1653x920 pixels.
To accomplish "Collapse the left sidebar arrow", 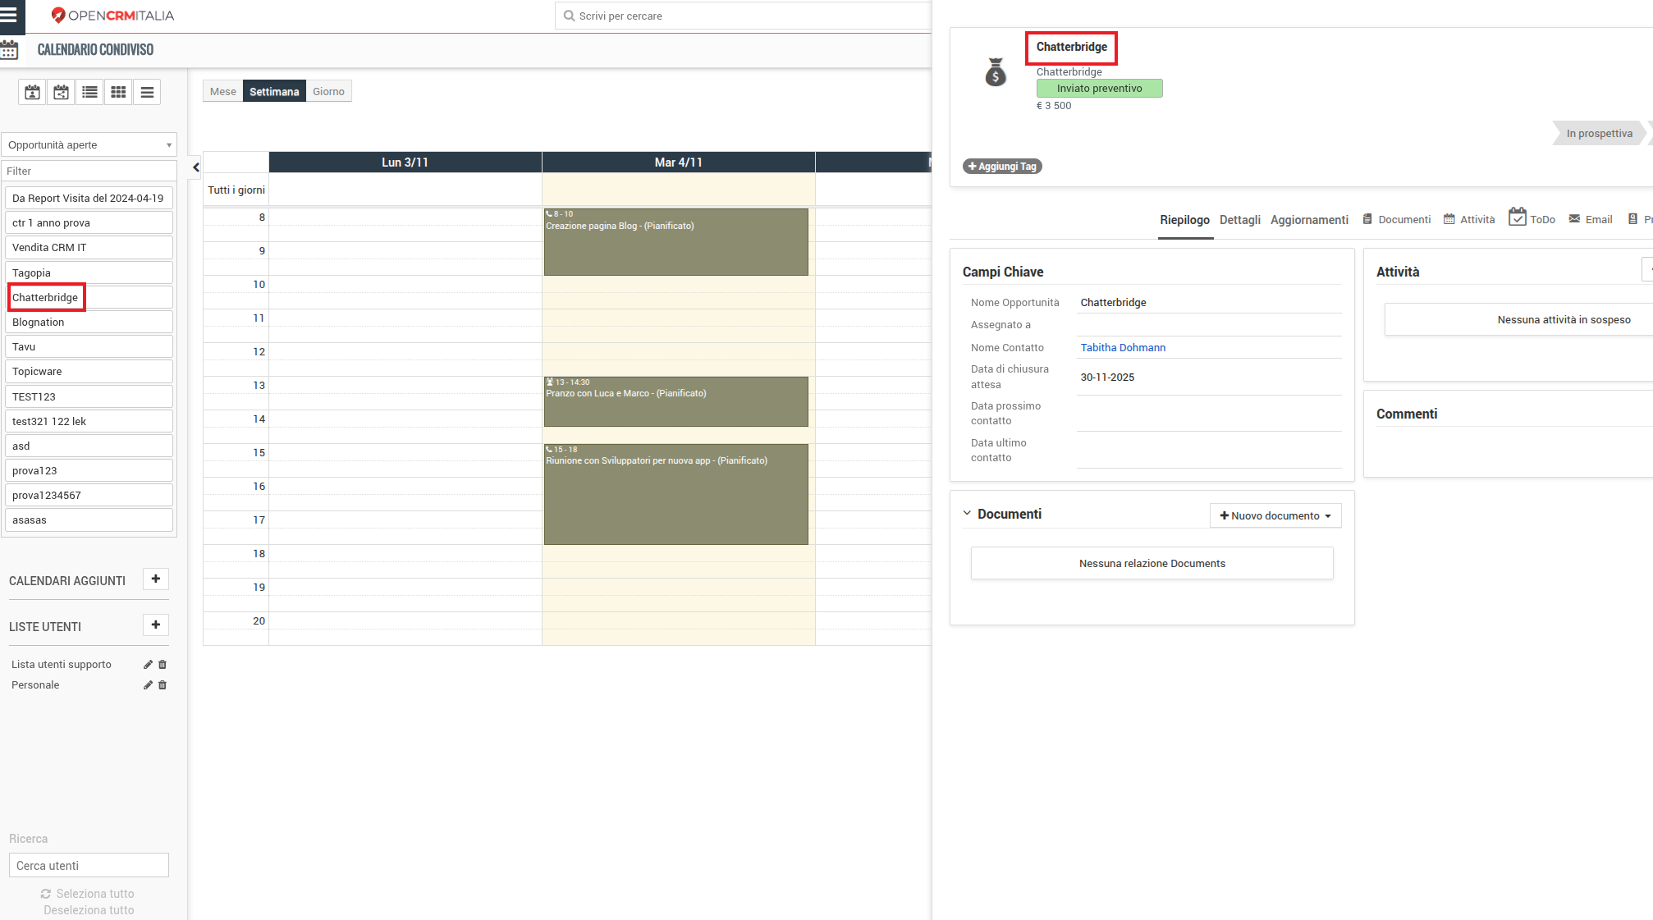I will 195,167.
